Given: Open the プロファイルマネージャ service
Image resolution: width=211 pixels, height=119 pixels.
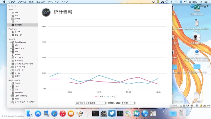Looking at the screenshot, I should [x=23, y=64].
